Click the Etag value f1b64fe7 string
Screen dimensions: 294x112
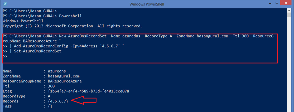pyautogui.click(x=89, y=91)
